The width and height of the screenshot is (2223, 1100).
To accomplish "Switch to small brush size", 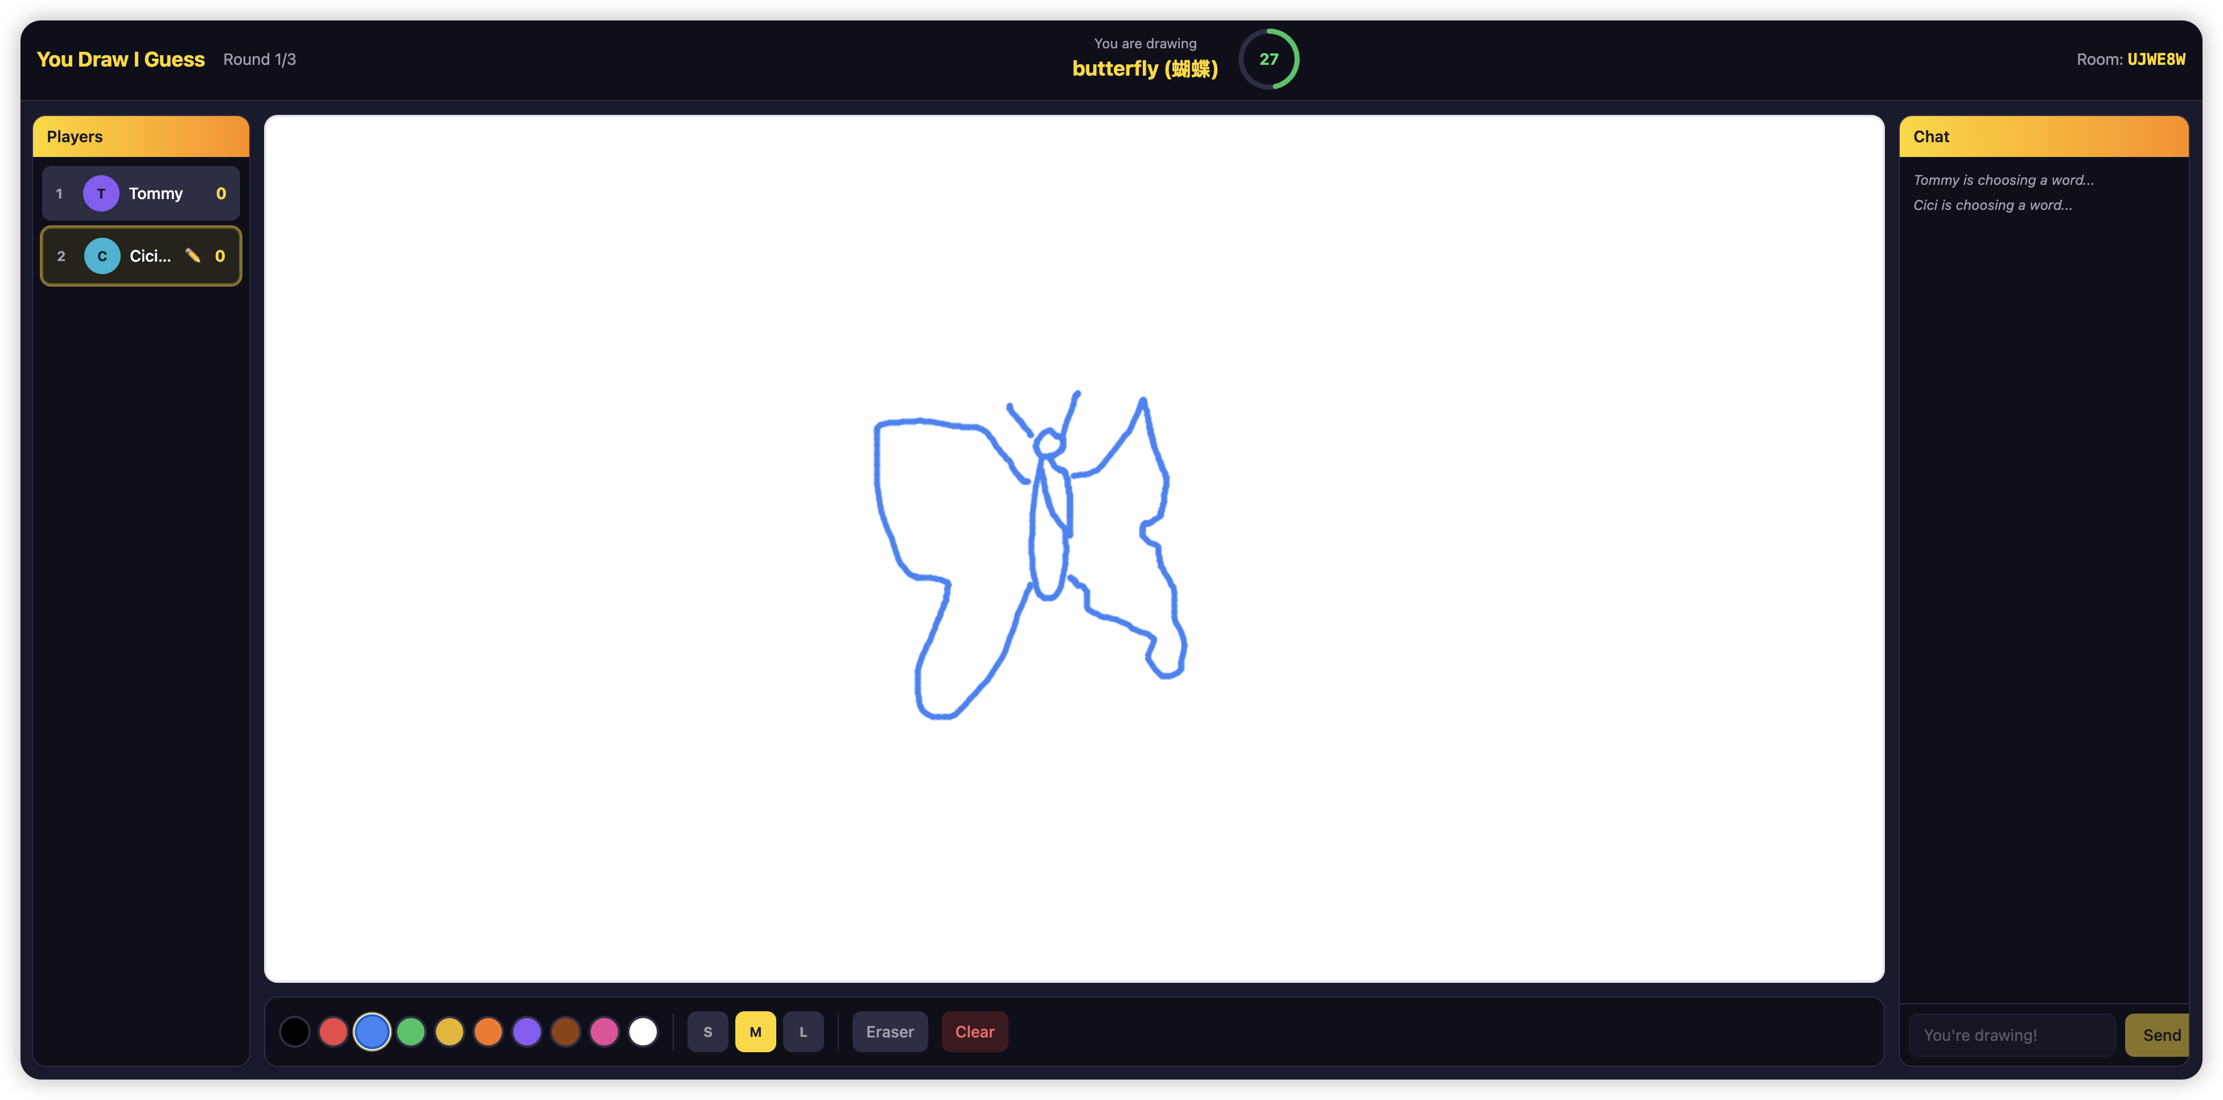I will tap(707, 1031).
